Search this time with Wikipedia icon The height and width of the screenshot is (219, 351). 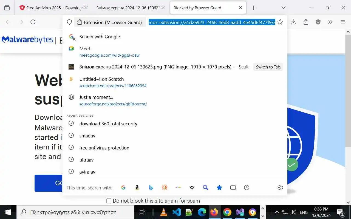coord(192,188)
